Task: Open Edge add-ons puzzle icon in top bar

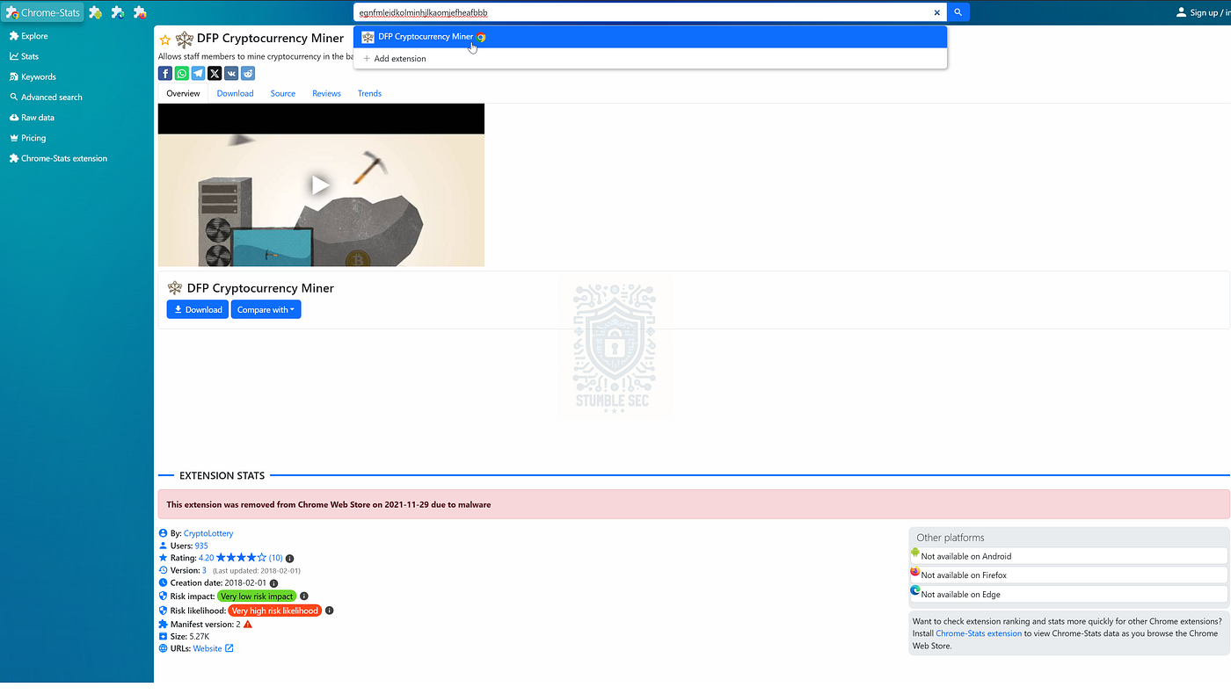Action: coord(118,12)
